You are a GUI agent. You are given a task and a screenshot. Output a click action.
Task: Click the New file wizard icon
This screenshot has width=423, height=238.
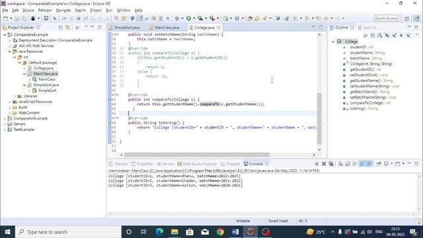click(5, 19)
